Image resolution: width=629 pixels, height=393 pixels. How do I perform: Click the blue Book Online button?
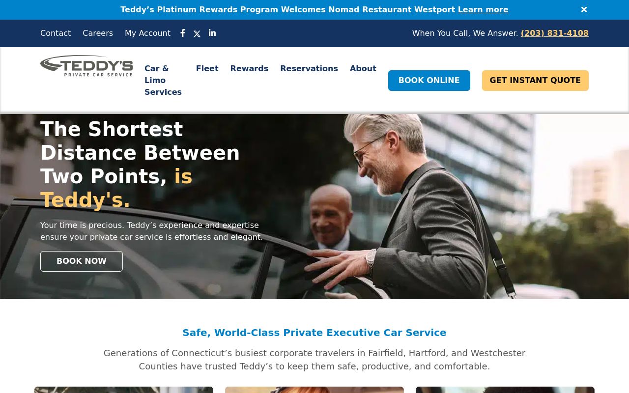429,81
